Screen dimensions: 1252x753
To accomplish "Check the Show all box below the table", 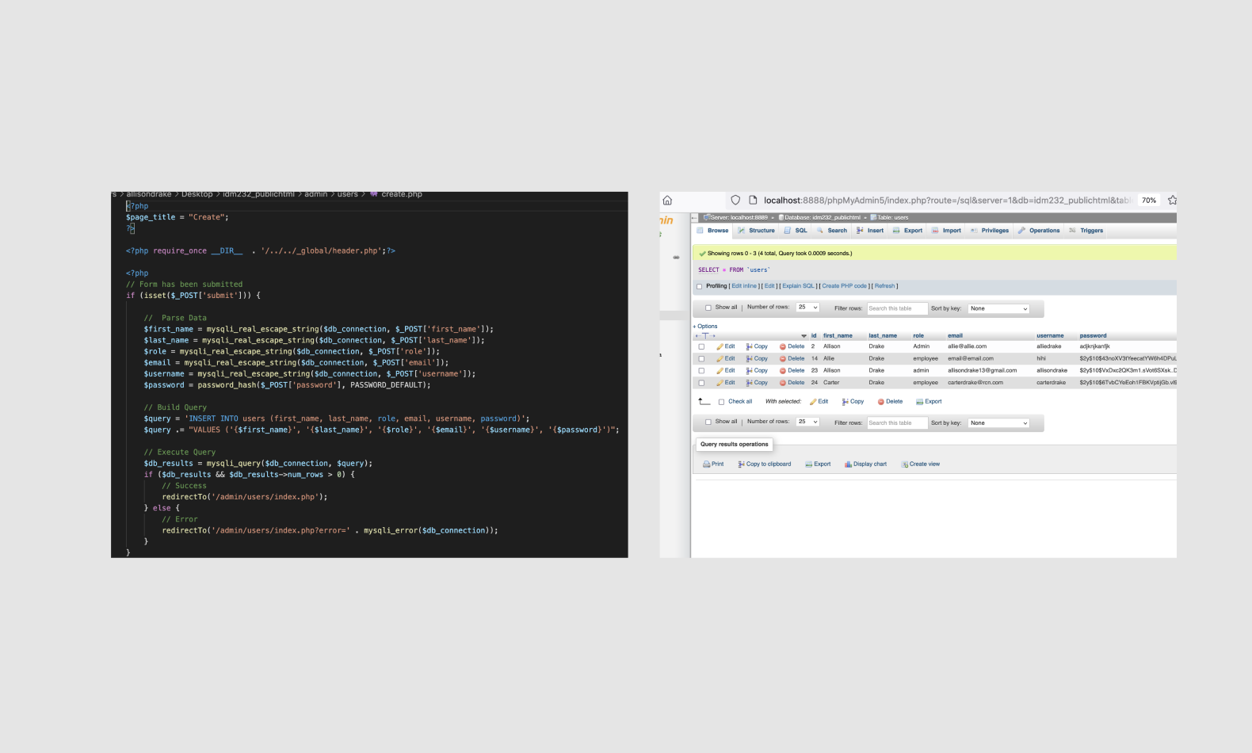I will (708, 422).
